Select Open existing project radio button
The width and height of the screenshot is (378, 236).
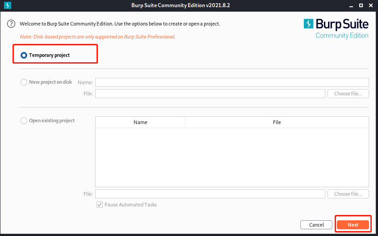click(x=24, y=120)
